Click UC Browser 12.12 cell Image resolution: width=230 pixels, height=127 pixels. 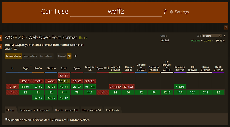pyautogui.click(x=167, y=92)
